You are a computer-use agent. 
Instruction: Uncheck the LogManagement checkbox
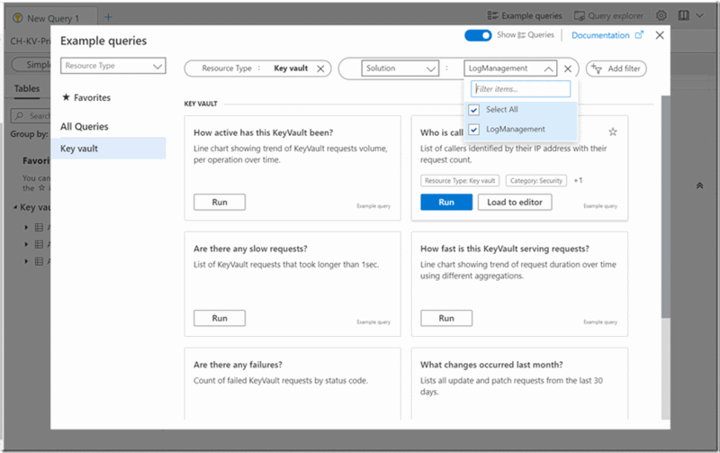click(474, 129)
